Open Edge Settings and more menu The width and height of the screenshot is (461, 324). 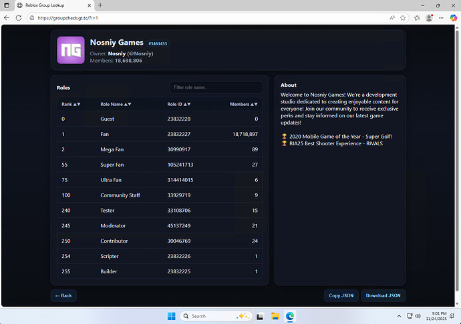(441, 18)
